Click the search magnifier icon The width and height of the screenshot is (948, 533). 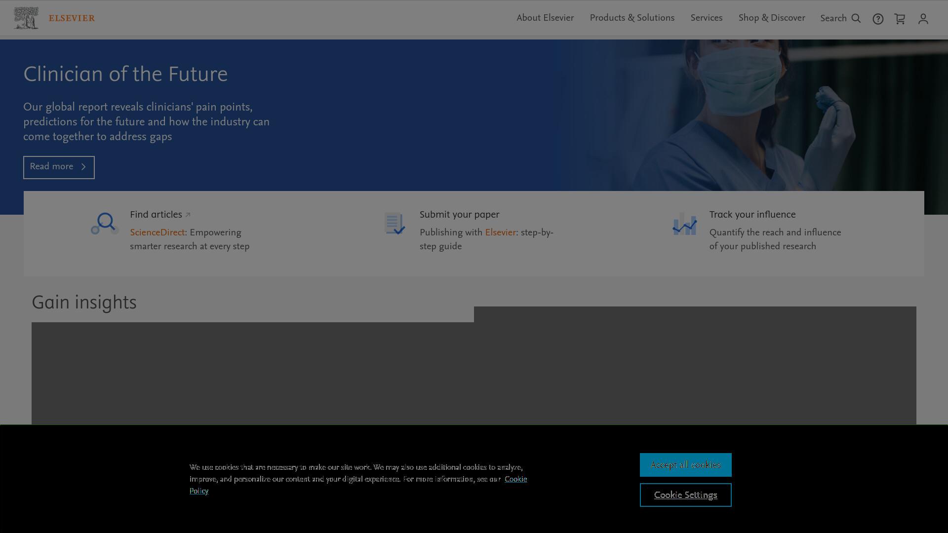click(x=856, y=19)
